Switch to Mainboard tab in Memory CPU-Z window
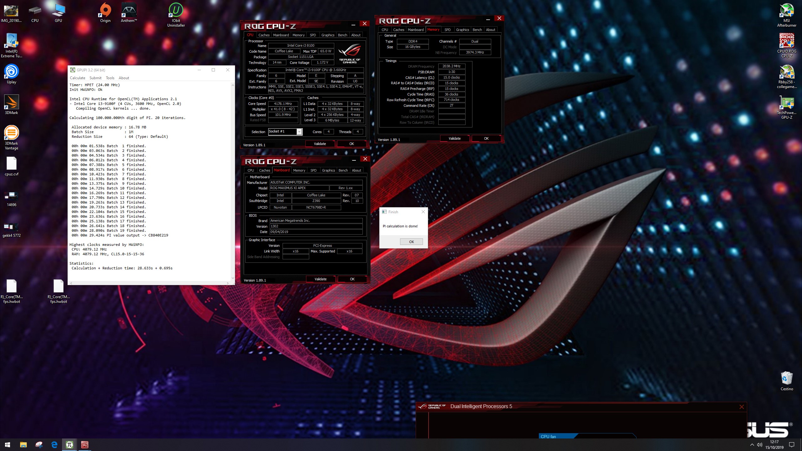802x451 pixels. coord(416,30)
